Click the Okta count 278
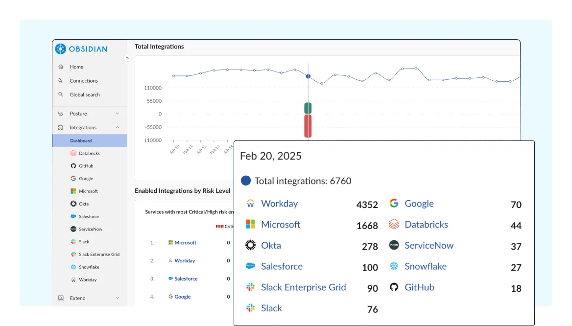This screenshot has width=572, height=326. tap(370, 247)
